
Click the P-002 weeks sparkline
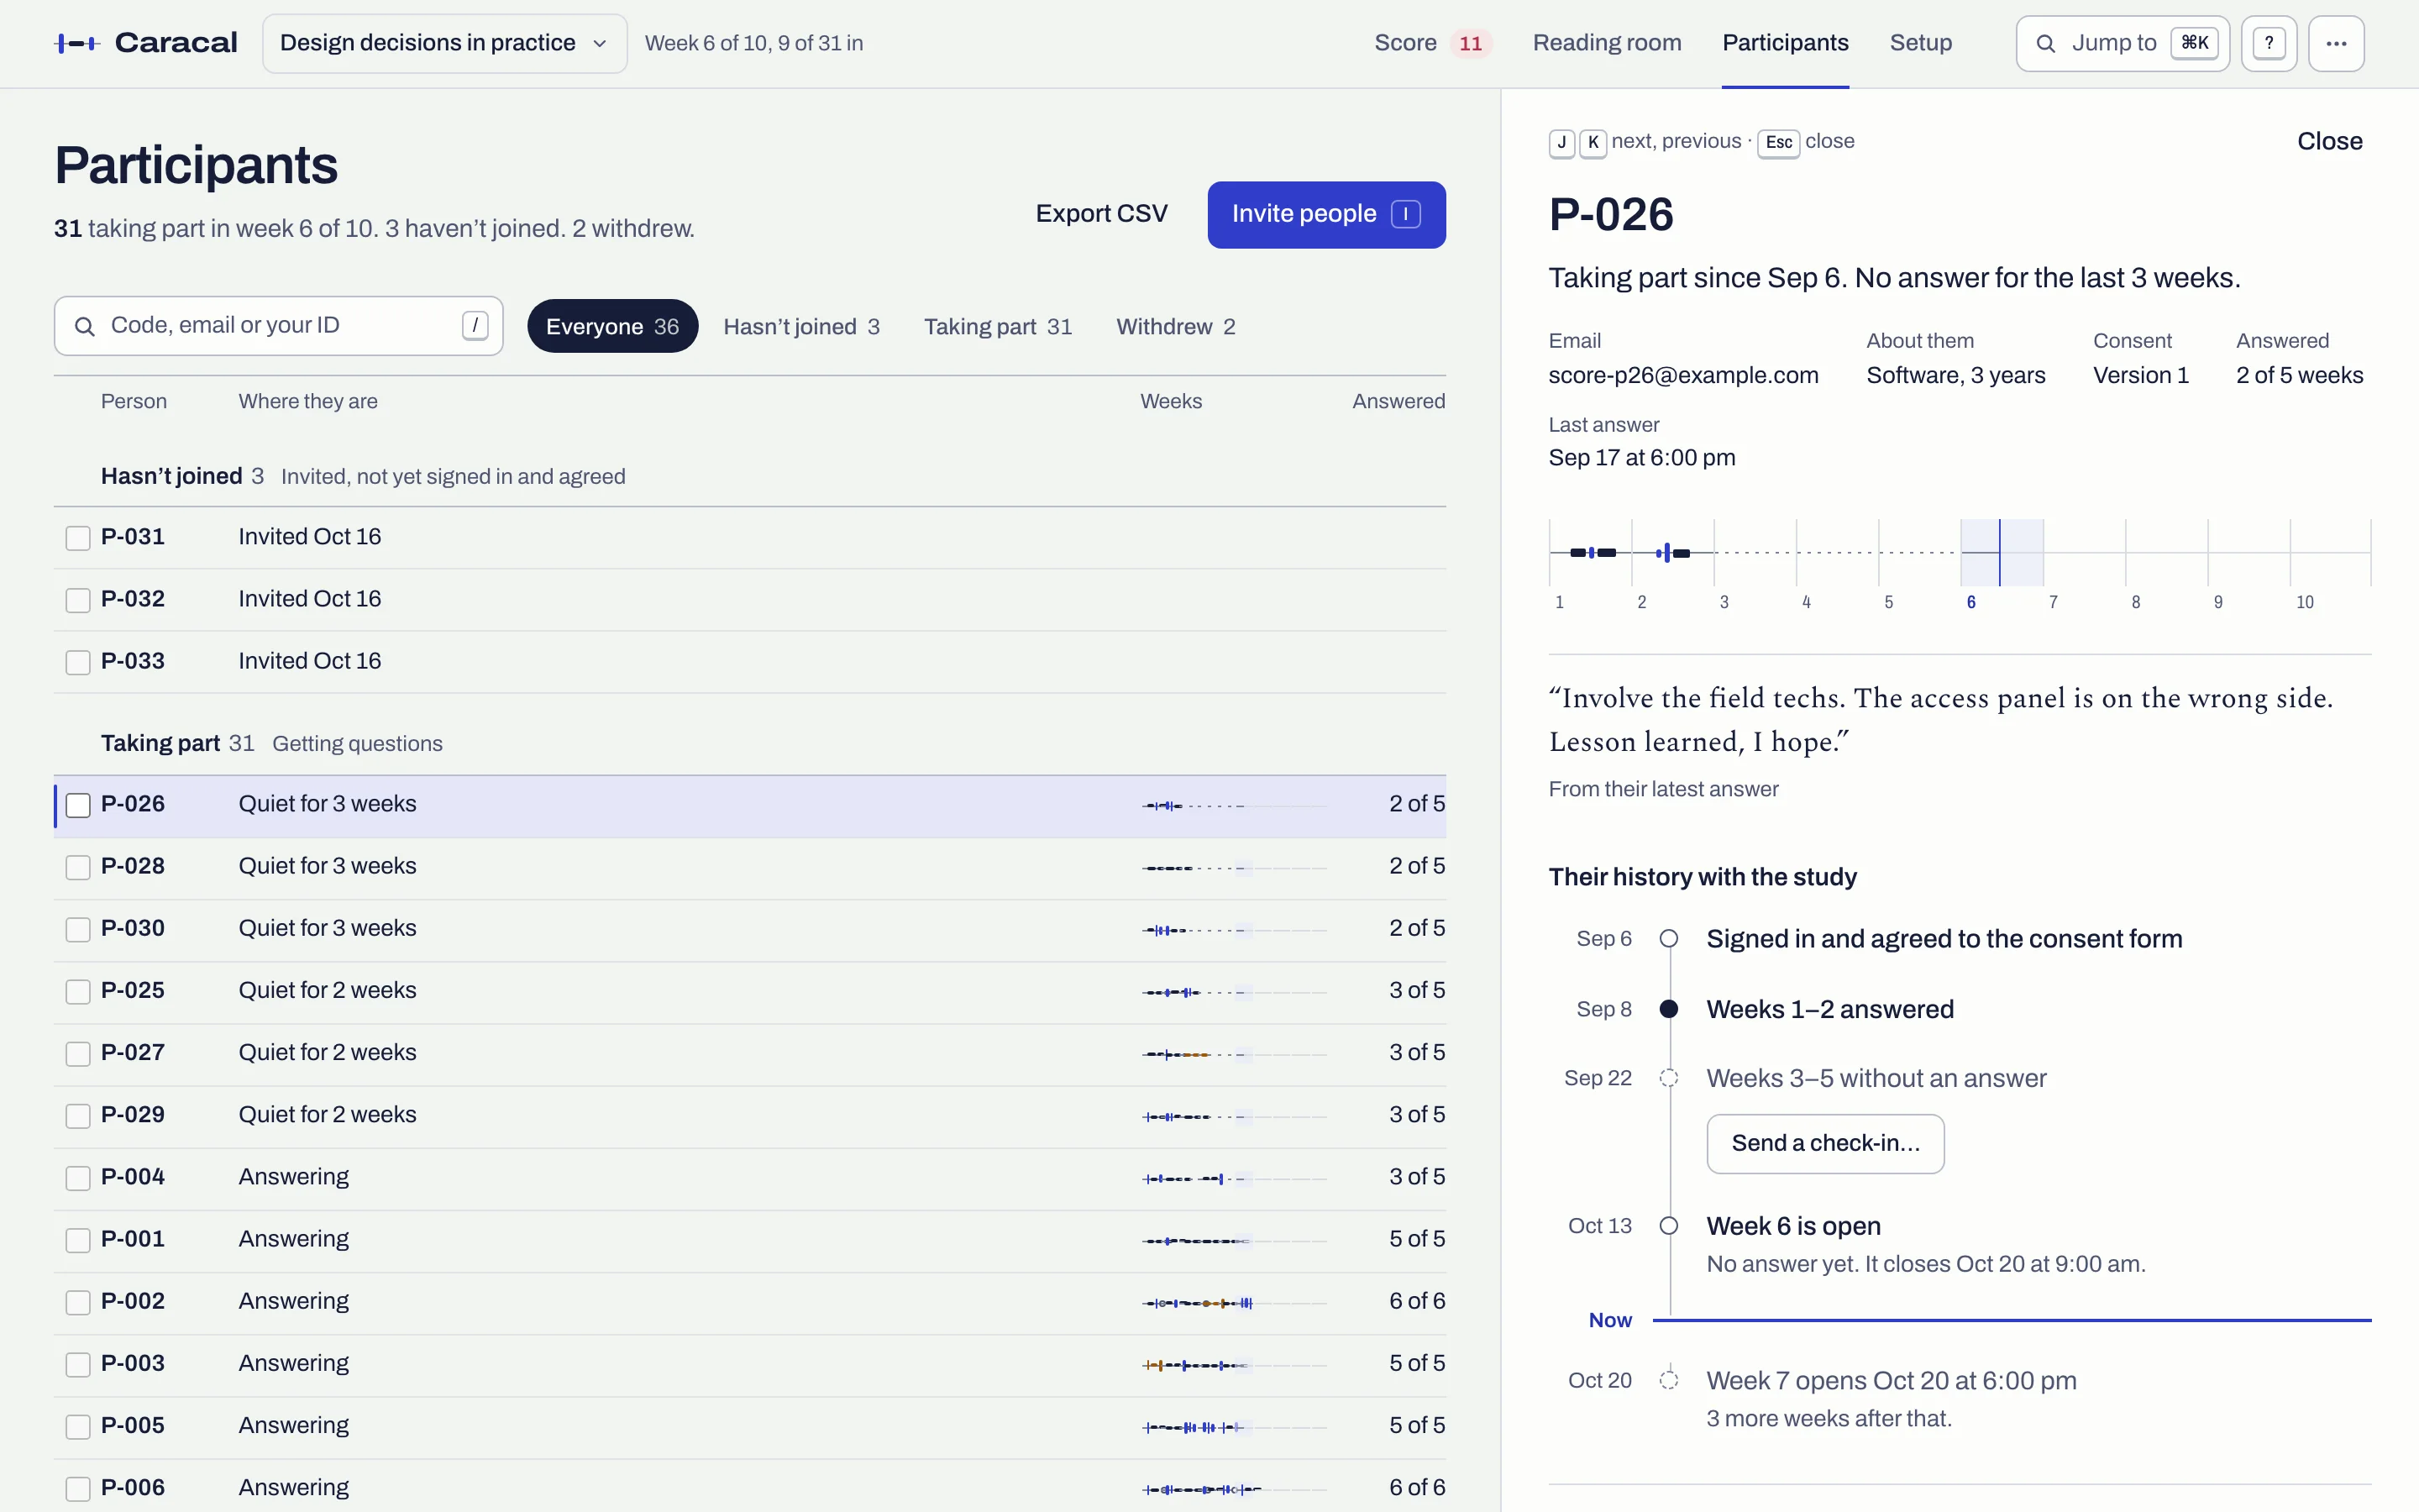[1235, 1303]
